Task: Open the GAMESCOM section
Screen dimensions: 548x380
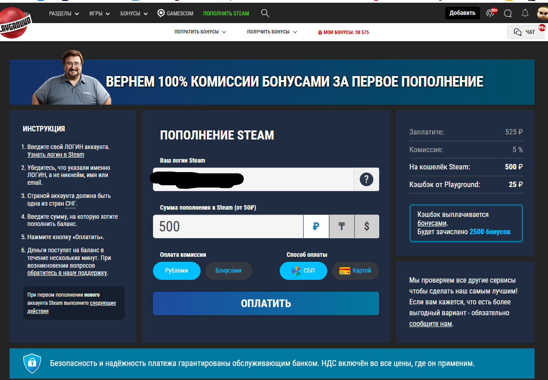Action: pyautogui.click(x=175, y=14)
